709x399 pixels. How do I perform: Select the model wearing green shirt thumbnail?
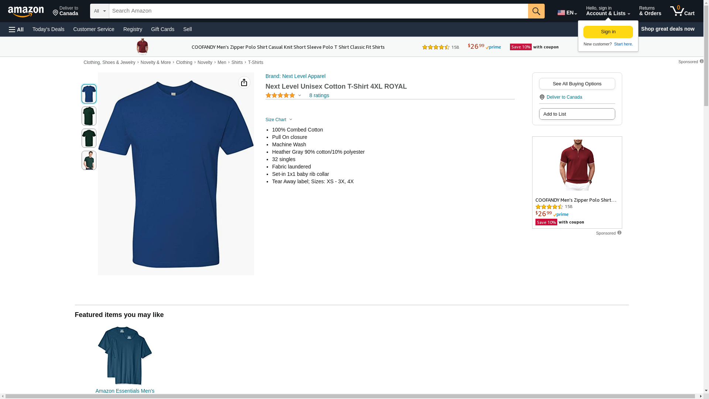click(89, 160)
